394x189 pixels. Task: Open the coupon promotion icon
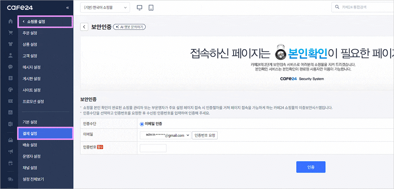11,101
